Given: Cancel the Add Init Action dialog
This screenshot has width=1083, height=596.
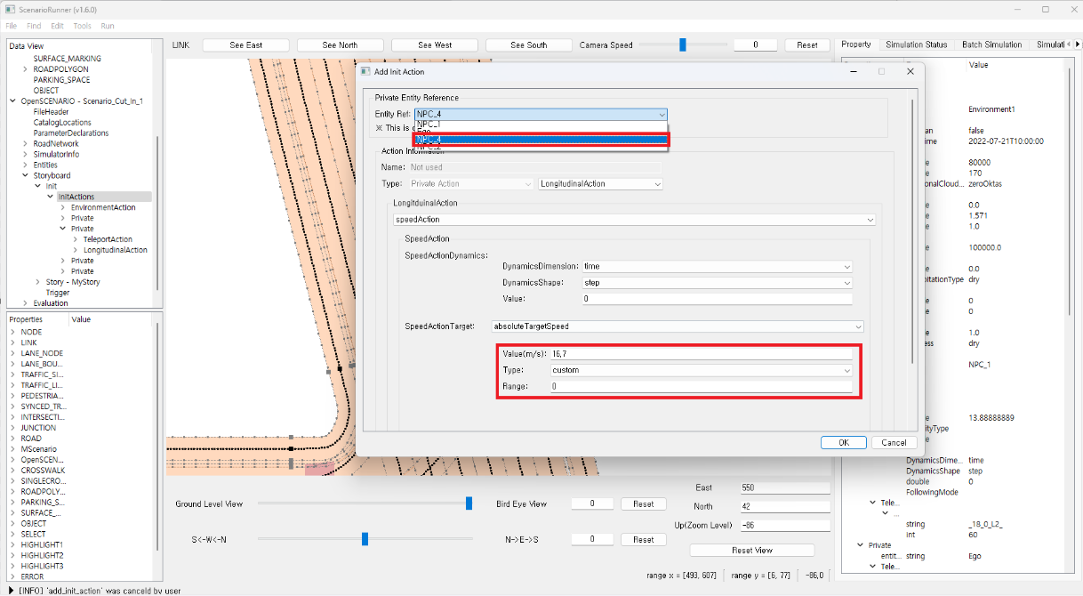Looking at the screenshot, I should click(894, 442).
